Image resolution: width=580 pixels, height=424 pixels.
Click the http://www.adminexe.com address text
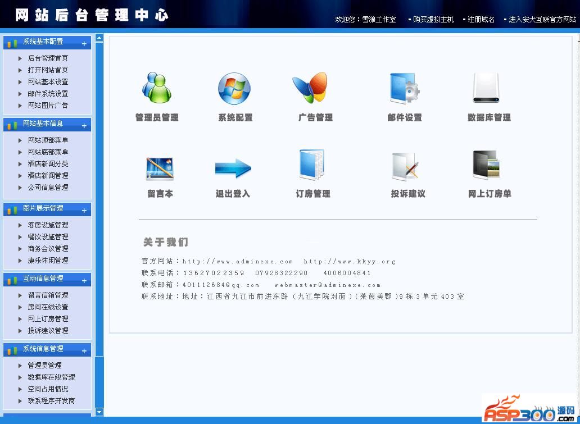pos(238,261)
